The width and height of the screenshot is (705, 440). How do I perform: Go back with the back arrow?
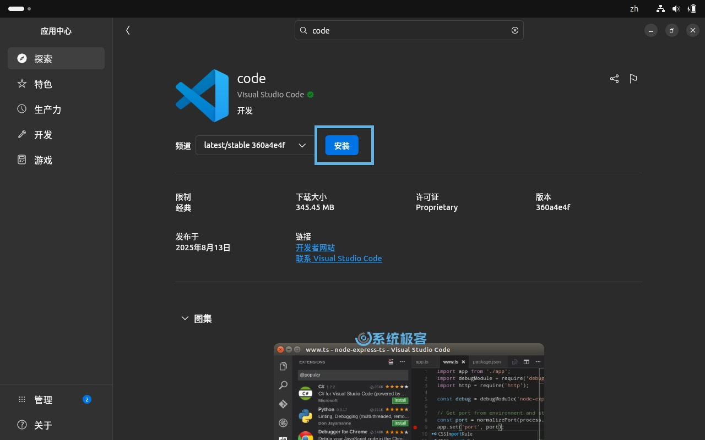pos(128,30)
